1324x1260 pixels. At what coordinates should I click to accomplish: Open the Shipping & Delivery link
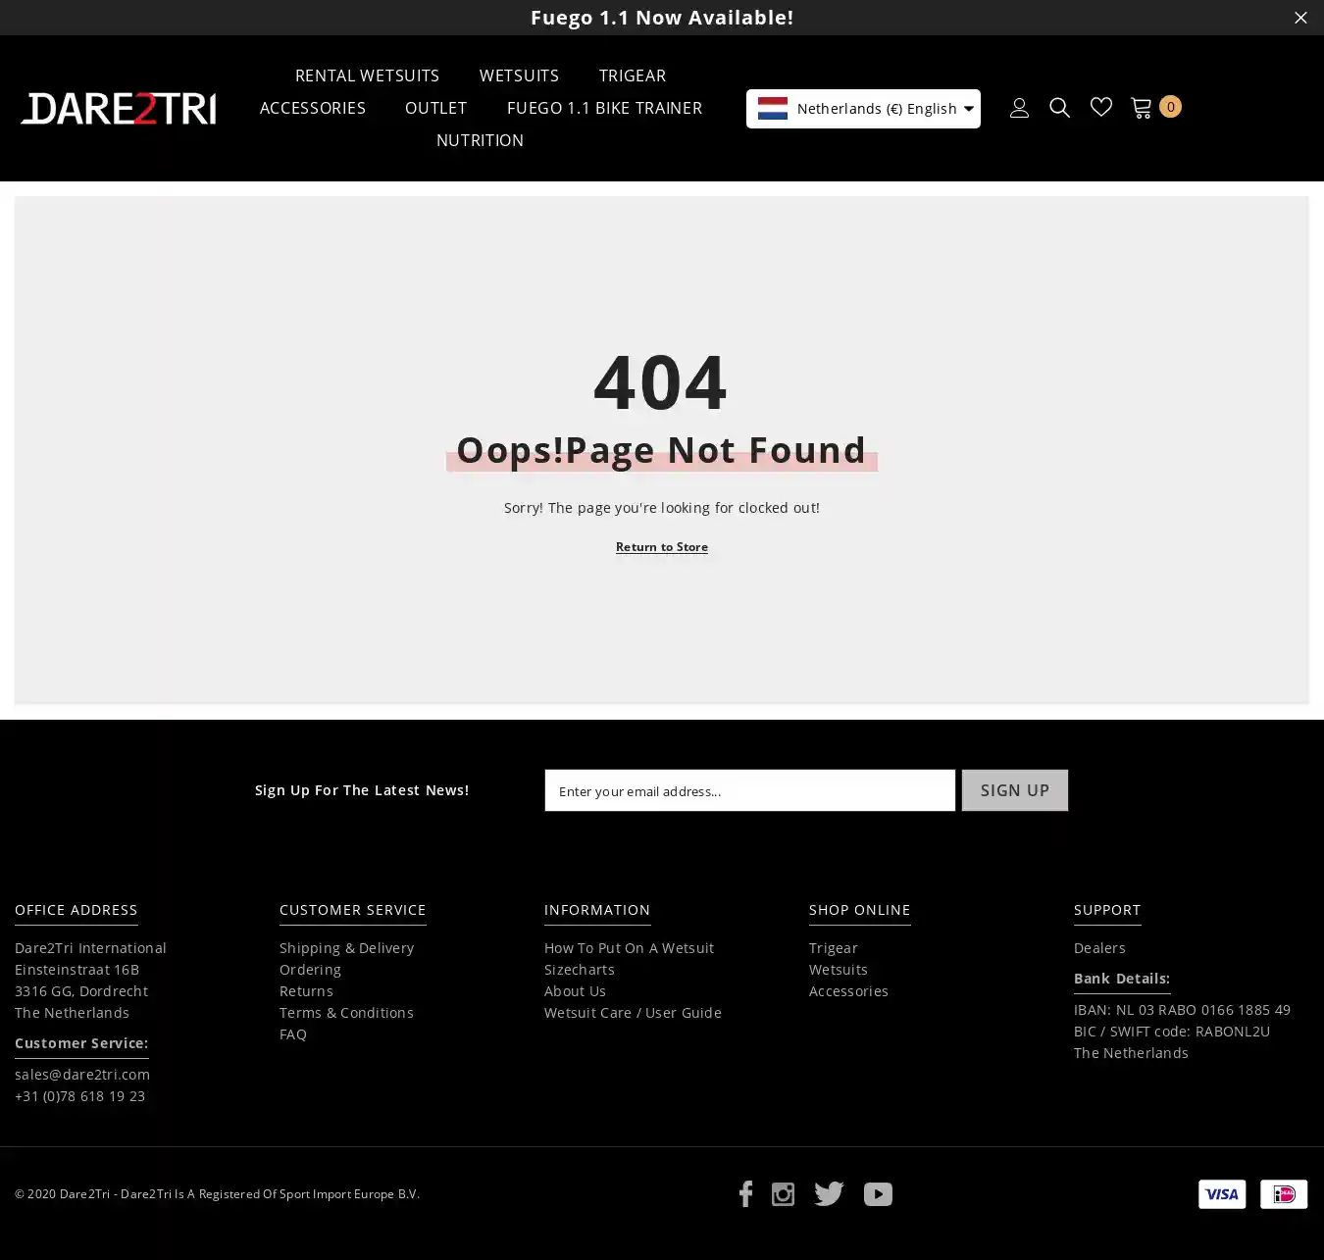(346, 948)
